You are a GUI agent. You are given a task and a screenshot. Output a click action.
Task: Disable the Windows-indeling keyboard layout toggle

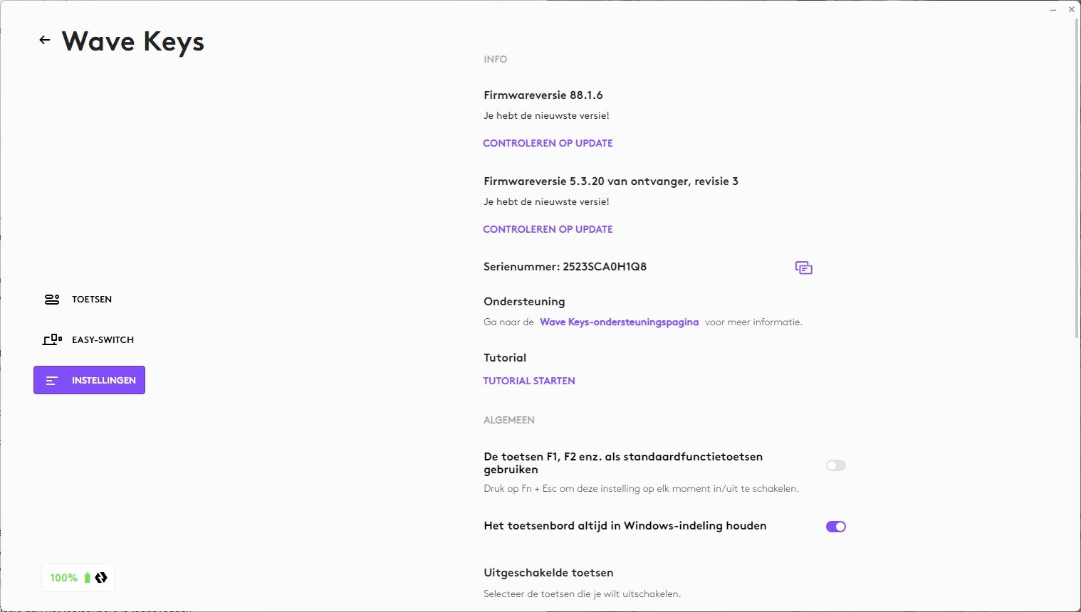(x=835, y=527)
